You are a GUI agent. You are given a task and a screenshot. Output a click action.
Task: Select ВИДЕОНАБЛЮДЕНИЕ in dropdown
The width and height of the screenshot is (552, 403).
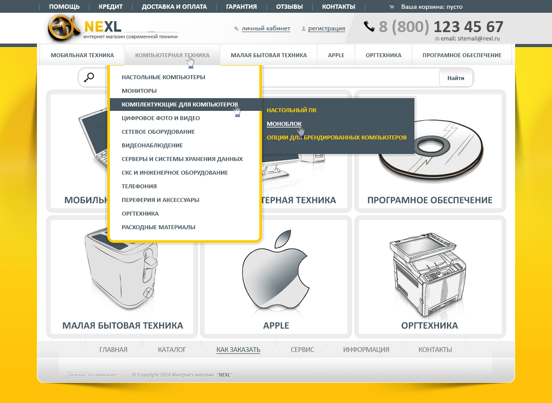[x=152, y=145]
